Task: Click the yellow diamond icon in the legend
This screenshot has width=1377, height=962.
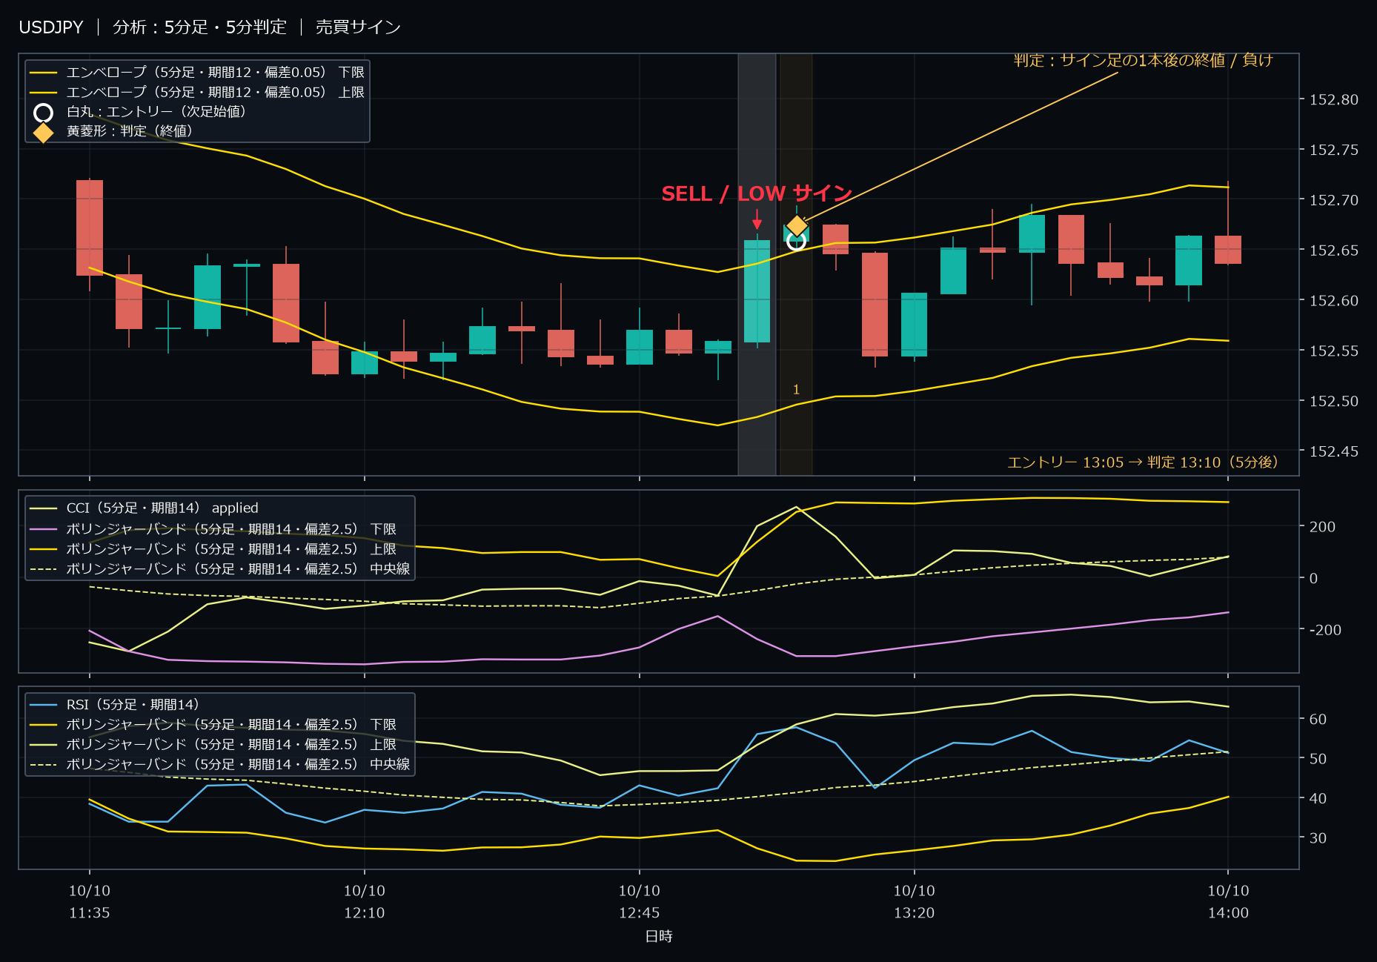Action: [44, 132]
